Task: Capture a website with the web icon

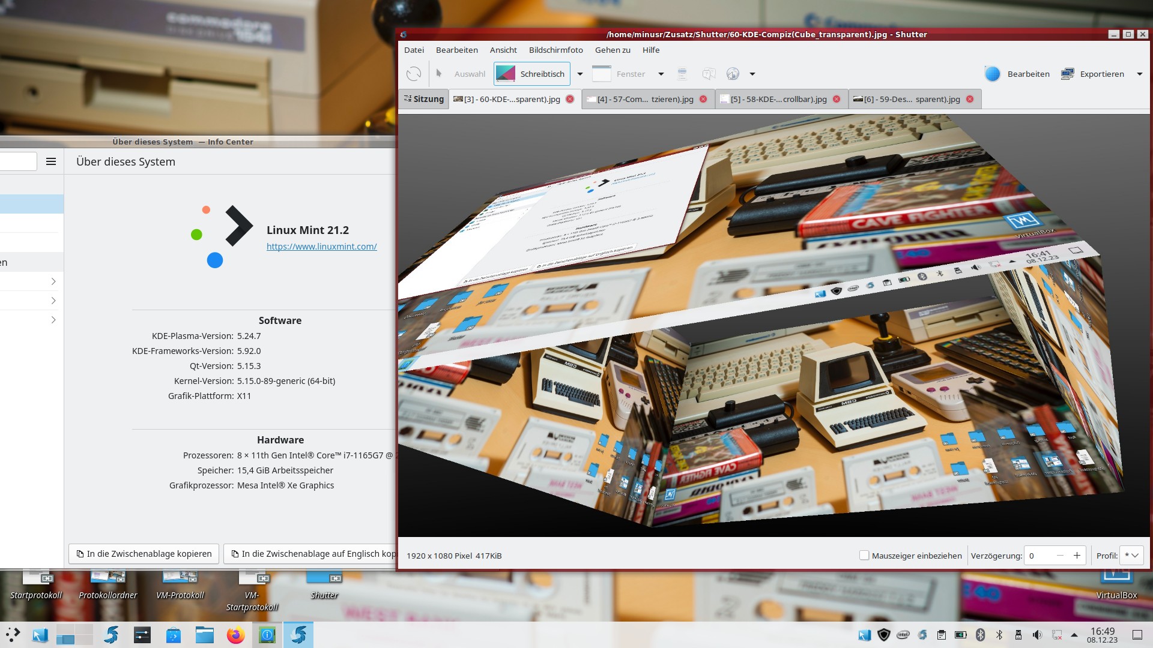Action: pos(732,73)
